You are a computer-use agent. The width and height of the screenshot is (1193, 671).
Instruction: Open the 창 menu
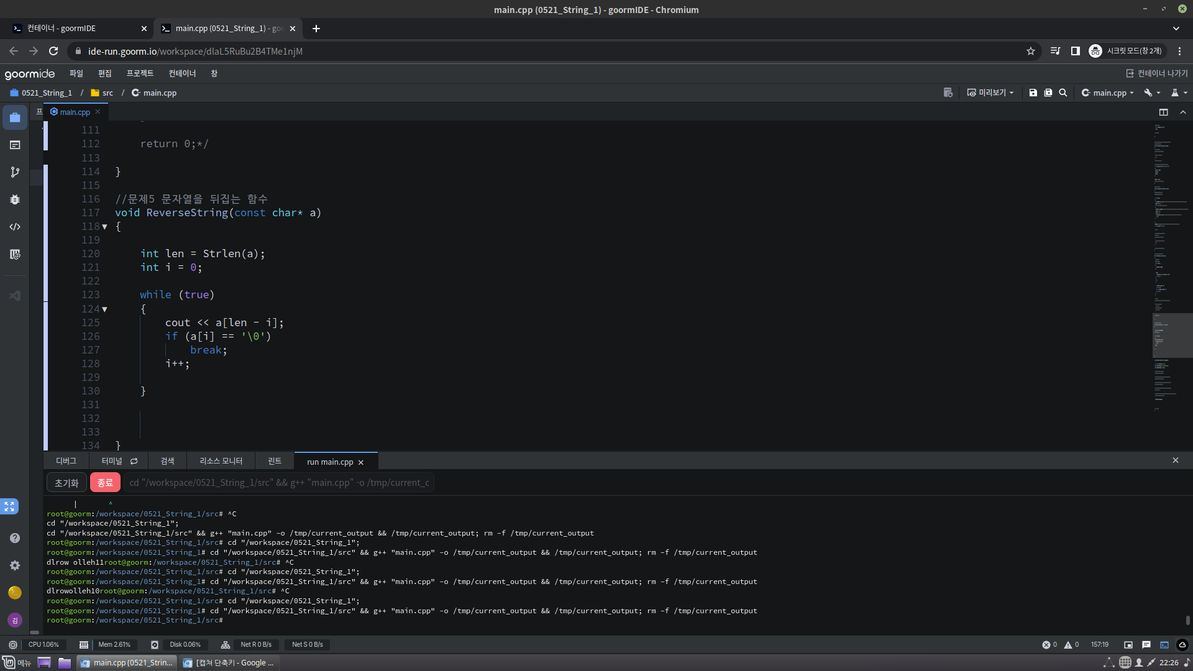[x=214, y=73]
